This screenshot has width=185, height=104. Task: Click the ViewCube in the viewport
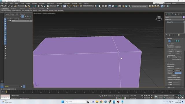(x=159, y=18)
